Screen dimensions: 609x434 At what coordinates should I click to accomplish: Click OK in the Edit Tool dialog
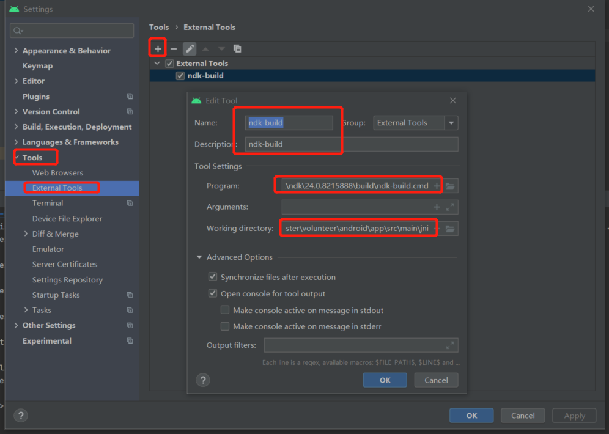tap(385, 380)
